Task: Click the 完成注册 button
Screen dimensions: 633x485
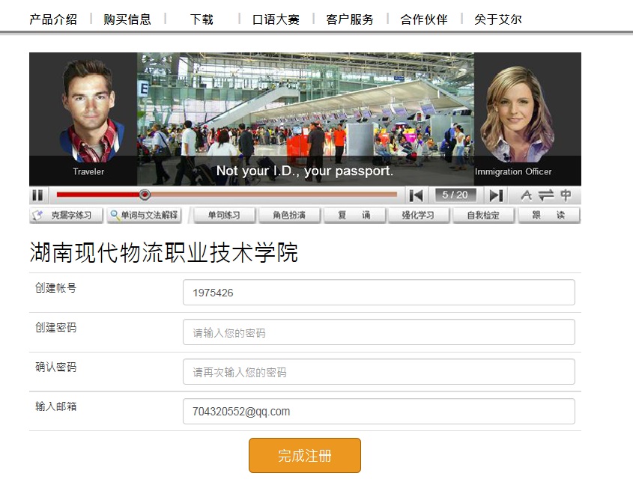Action: pyautogui.click(x=305, y=456)
